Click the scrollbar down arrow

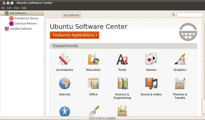tap(203, 114)
